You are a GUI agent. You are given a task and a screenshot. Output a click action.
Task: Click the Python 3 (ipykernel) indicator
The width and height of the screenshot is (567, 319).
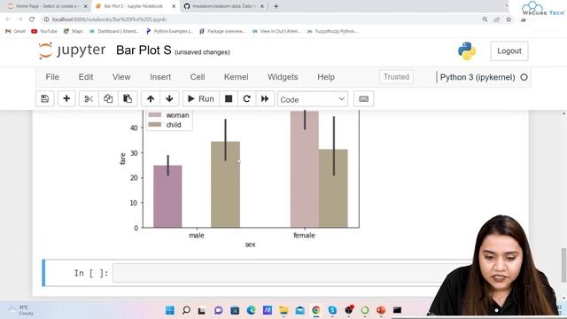pos(478,77)
